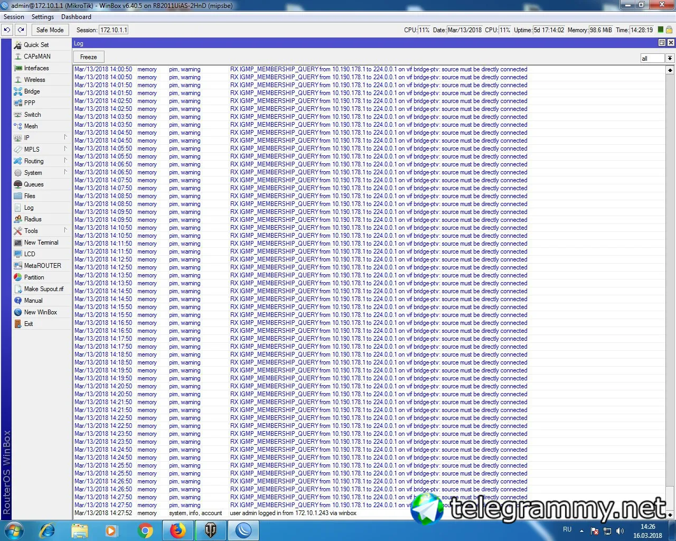Launch New WinBox from sidebar
Screen dimensions: 676x541
[x=40, y=312]
